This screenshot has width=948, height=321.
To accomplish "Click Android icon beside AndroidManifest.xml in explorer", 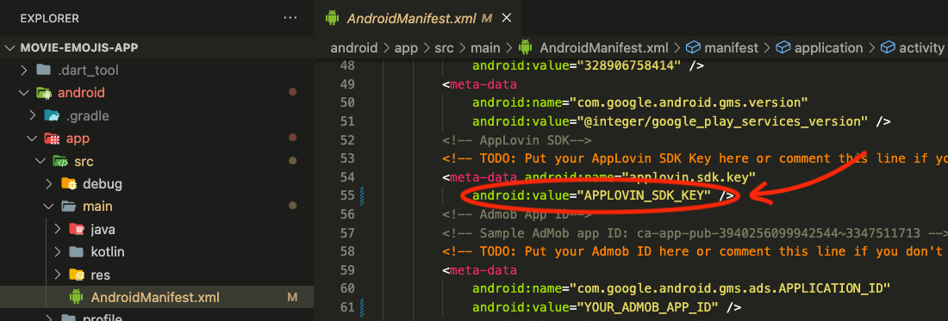I will (x=76, y=297).
